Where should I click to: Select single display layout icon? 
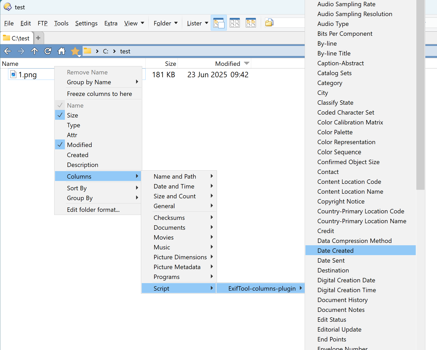pos(218,23)
